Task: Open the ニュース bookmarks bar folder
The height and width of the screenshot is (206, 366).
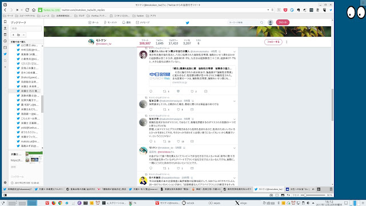Action: [43, 16]
